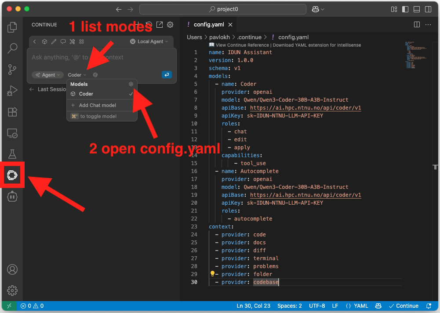Toggle the secondary side bar visibility

tap(428, 9)
